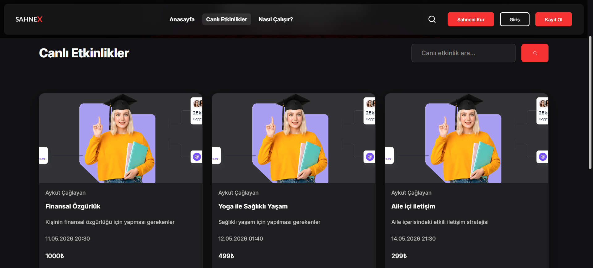Click purple badge icon on Aile içi iletişim card
The width and height of the screenshot is (593, 268).
pyautogui.click(x=543, y=157)
